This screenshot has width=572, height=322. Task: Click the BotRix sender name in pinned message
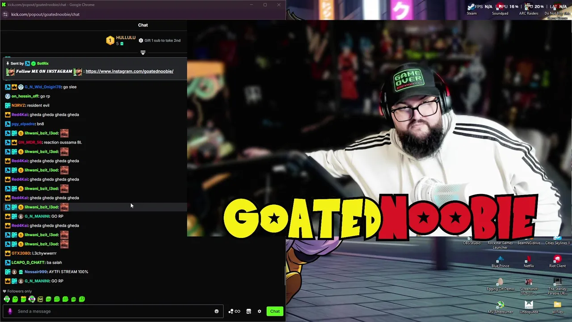[x=43, y=64]
